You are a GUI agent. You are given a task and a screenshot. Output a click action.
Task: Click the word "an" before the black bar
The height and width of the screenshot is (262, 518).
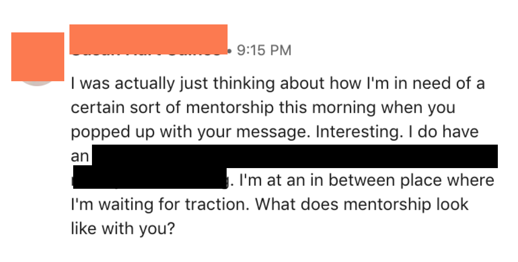point(80,156)
